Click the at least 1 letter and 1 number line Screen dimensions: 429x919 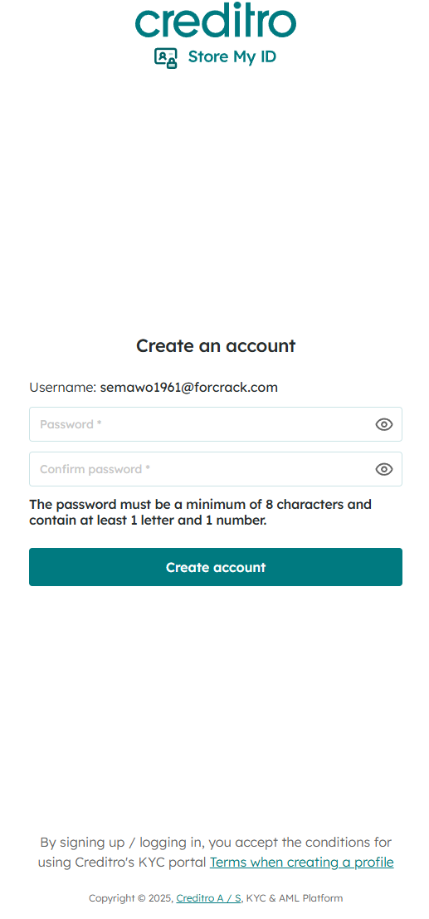149,520
